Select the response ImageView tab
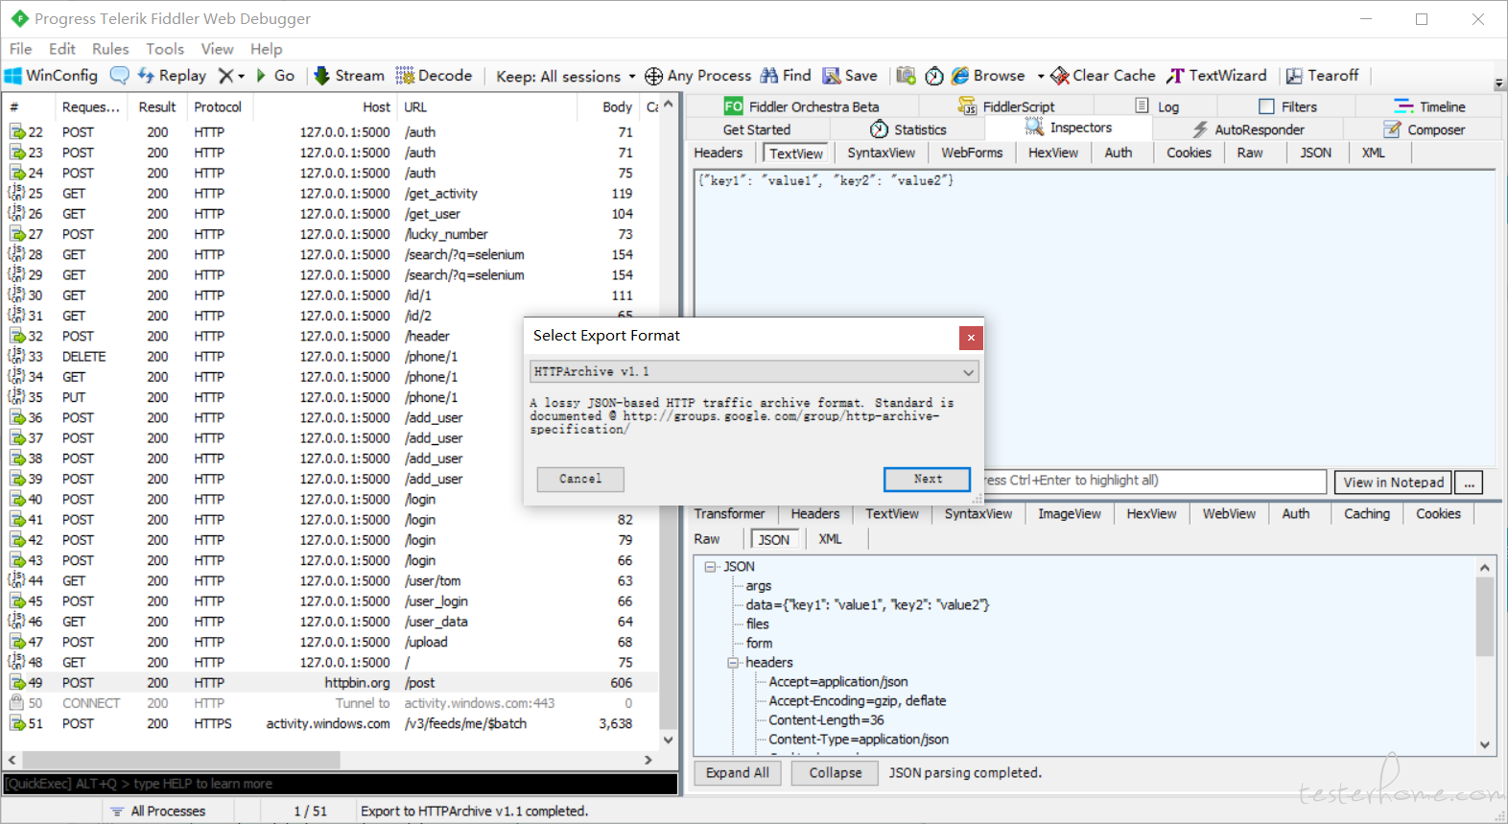1508x824 pixels. 1070,514
